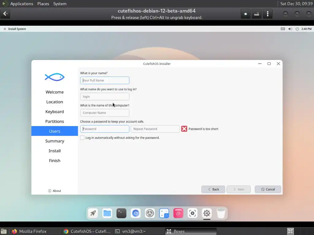Open the trash can in dock
314x235 pixels.
coord(221,213)
